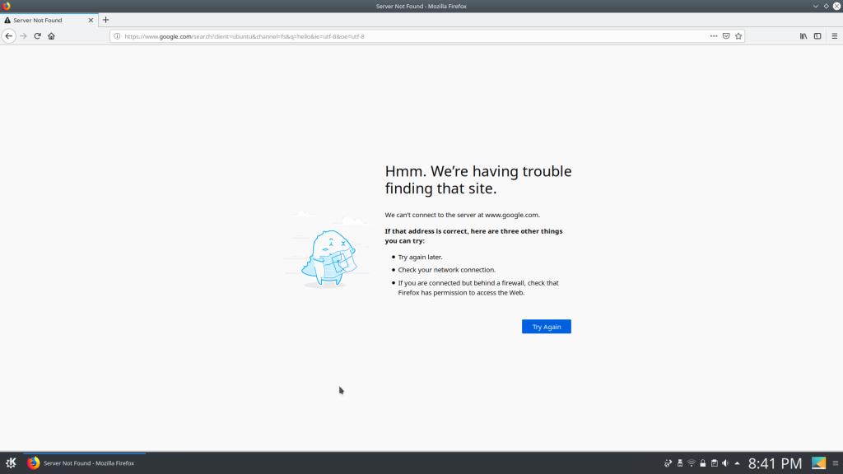Go back to the previous page

(x=8, y=36)
